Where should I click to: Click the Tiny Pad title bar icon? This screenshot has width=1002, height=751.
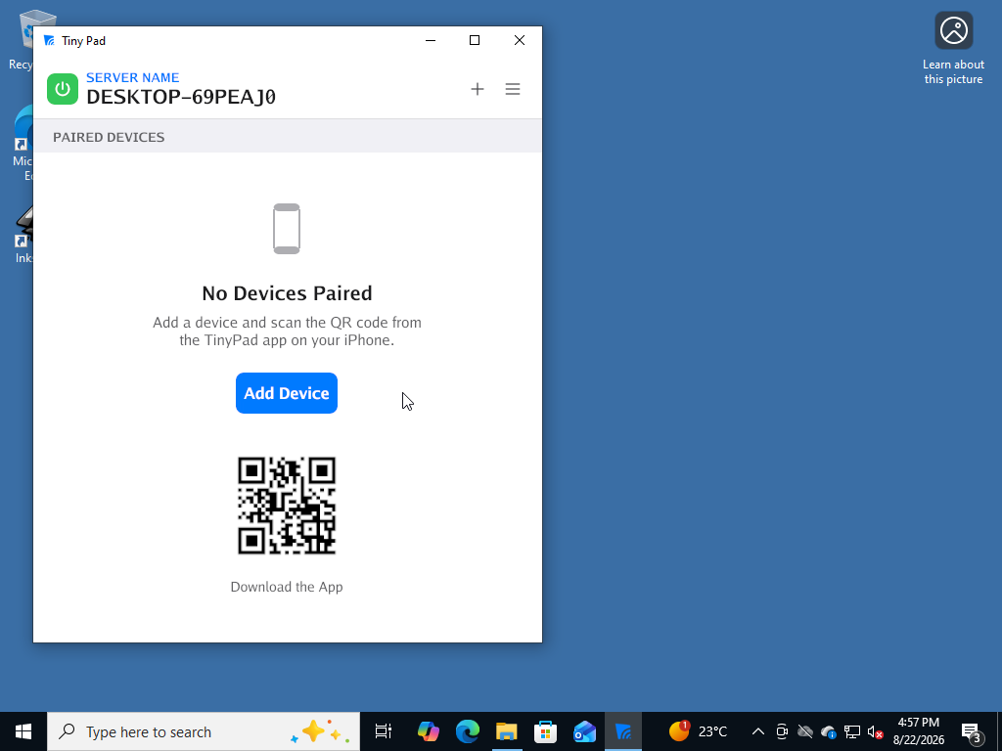(x=49, y=41)
